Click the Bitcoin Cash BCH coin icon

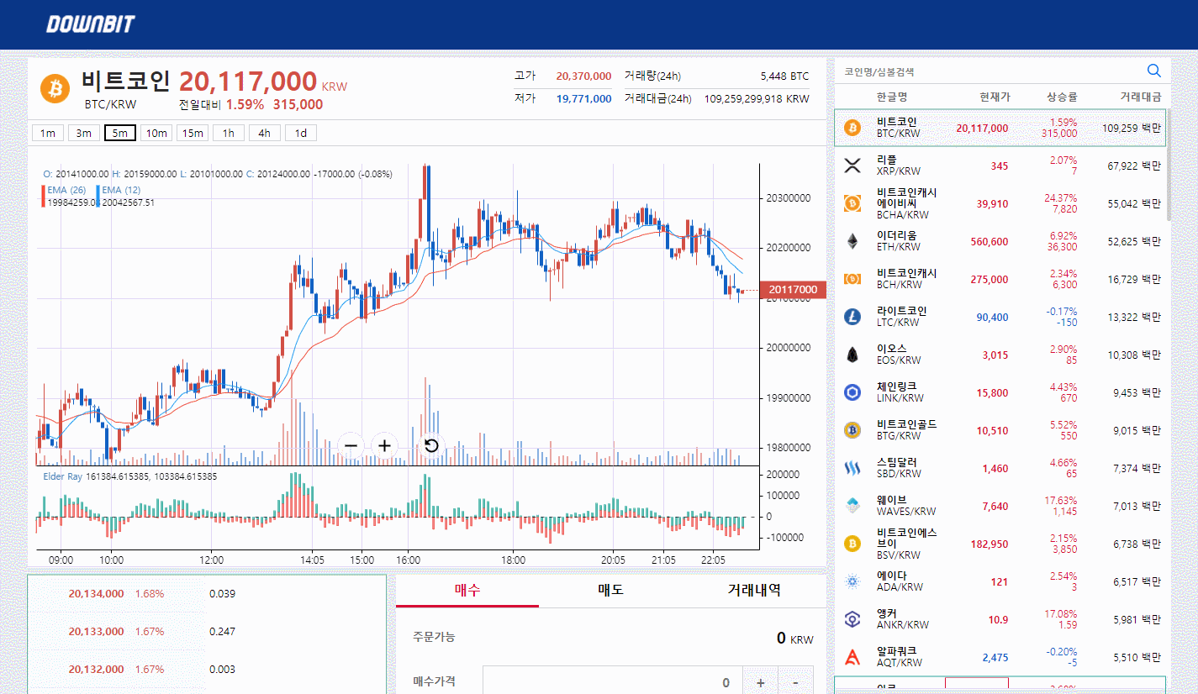[x=852, y=279]
